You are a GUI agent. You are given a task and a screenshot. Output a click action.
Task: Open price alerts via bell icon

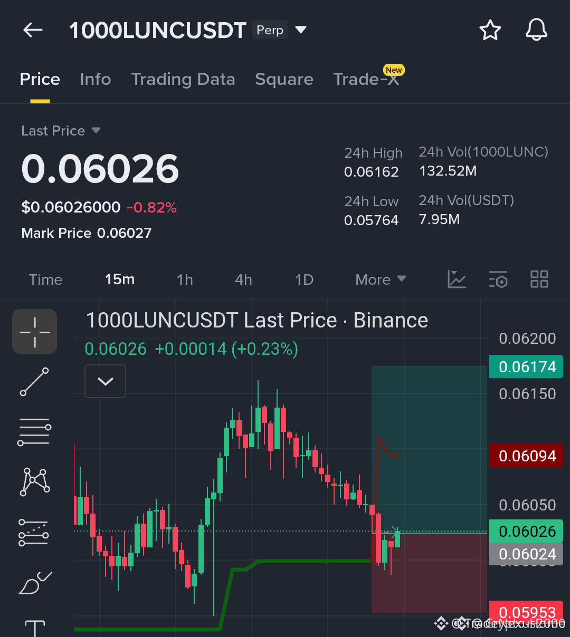point(536,30)
